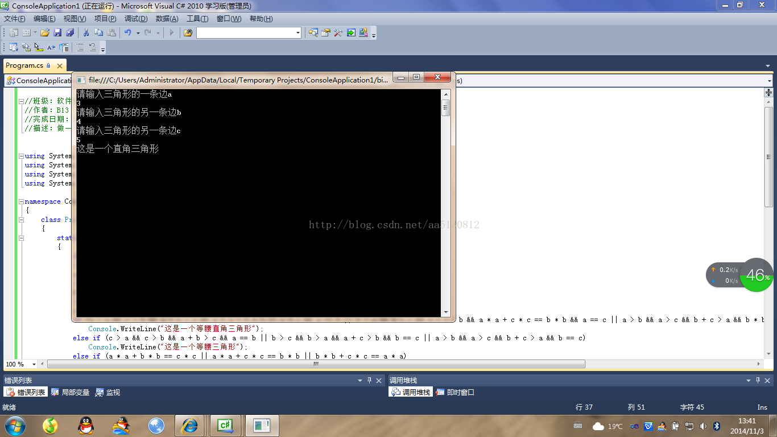Open the 100 % zoom dropdown

34,364
